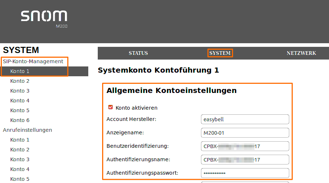The image size is (329, 183).
Task: Click the Account Hersteller field
Action: (x=245, y=119)
